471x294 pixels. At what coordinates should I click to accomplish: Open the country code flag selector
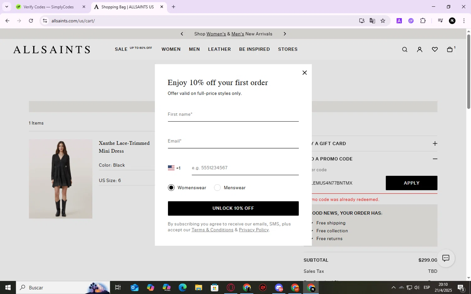coord(174,168)
